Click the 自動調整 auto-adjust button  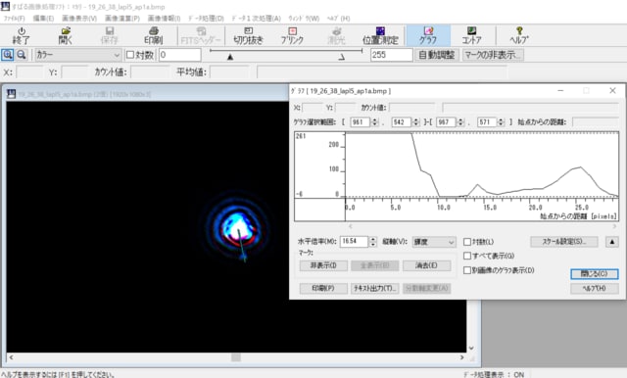(x=436, y=55)
